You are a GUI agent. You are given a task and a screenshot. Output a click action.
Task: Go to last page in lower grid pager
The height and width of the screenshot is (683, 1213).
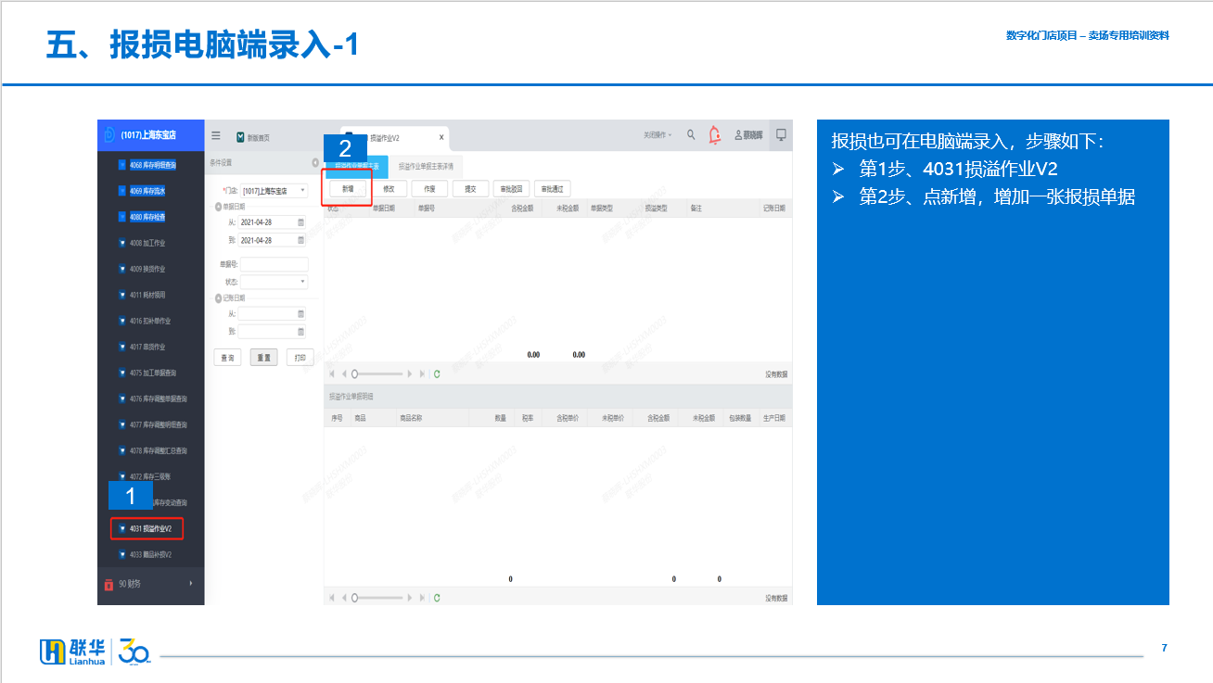422,598
